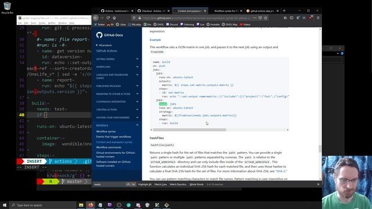Screen dimensions: 372x209
Task: Go back with Firefox back arrow
Action: 95,18
